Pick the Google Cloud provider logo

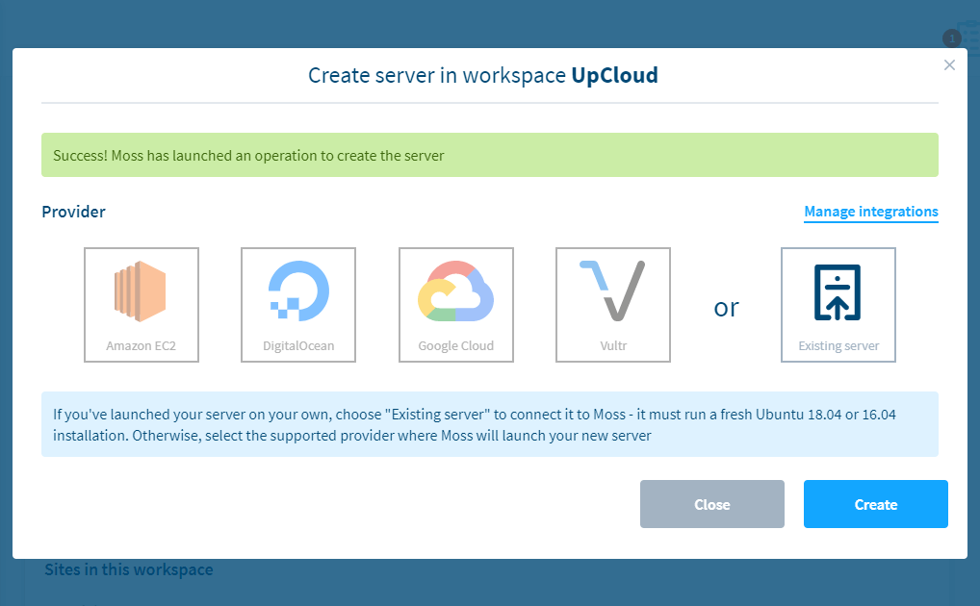pos(455,291)
